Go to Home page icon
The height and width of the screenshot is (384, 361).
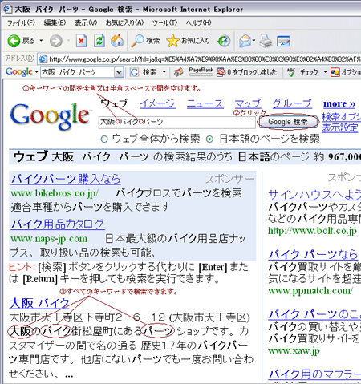click(x=117, y=41)
